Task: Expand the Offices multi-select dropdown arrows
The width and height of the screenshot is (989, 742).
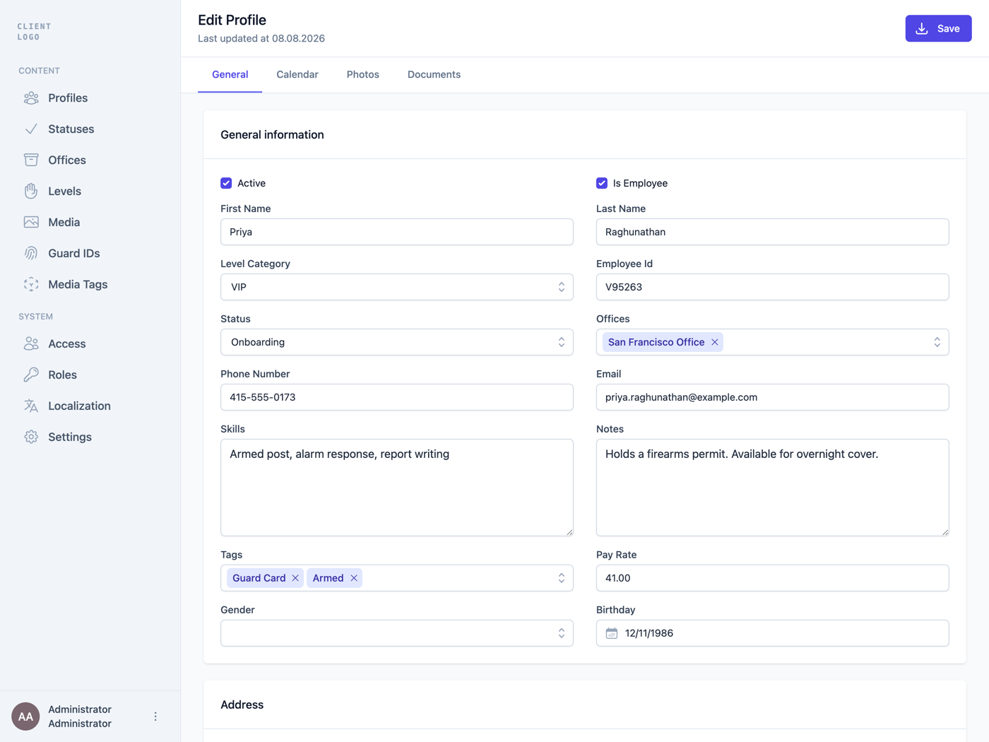Action: (937, 342)
